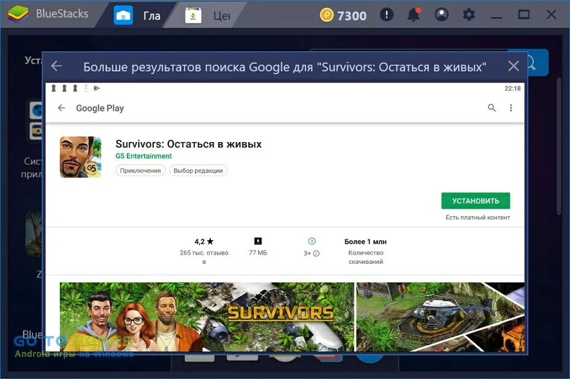Open the user account icon
The height and width of the screenshot is (379, 570).
441,15
